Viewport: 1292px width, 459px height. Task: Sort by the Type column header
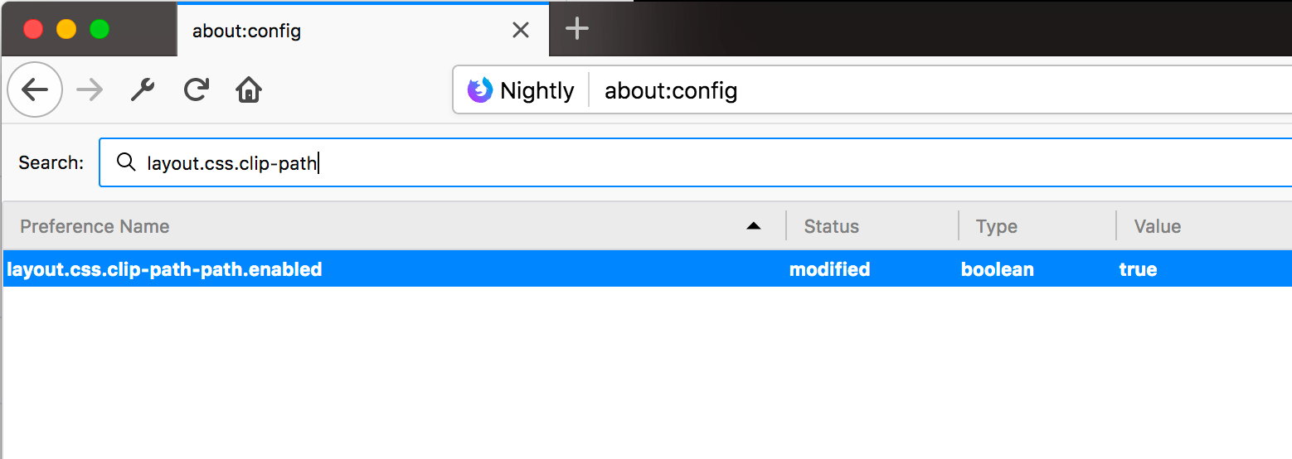click(x=1037, y=226)
